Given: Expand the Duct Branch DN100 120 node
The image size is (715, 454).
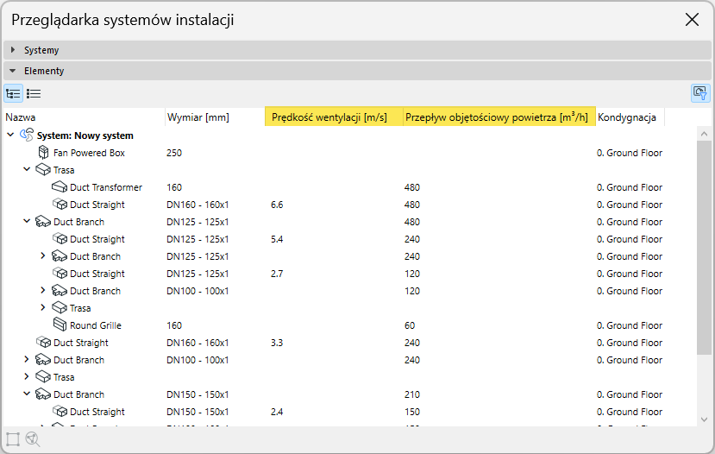Looking at the screenshot, I should (43, 290).
